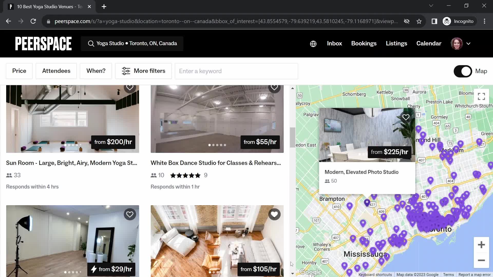Open the More filters panel
This screenshot has height=277, width=493.
144,71
